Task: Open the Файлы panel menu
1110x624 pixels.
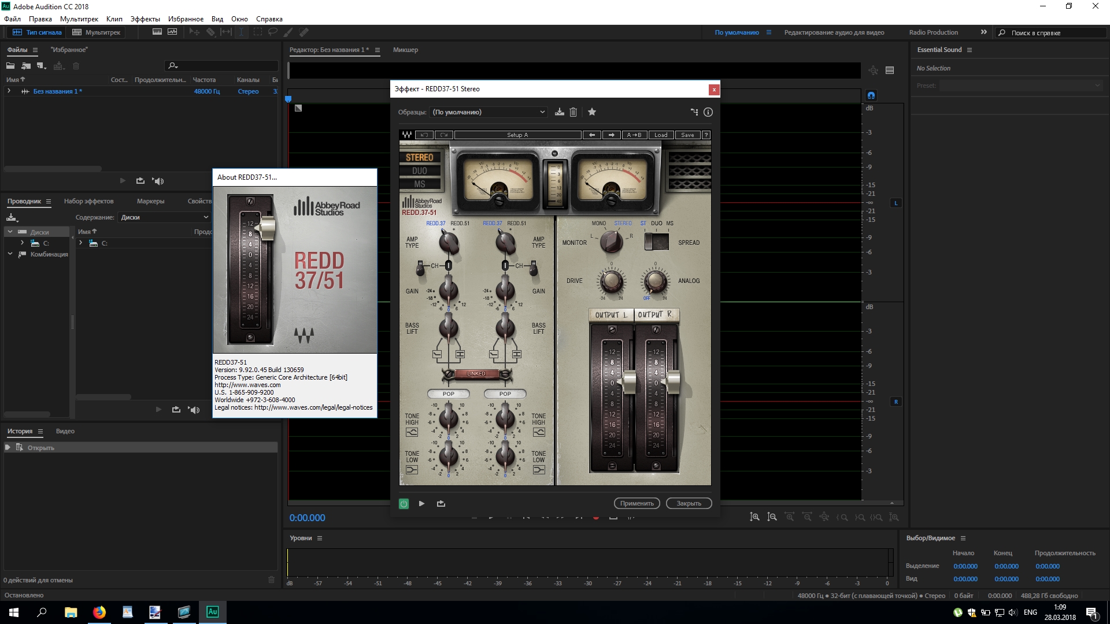Action: 35,50
